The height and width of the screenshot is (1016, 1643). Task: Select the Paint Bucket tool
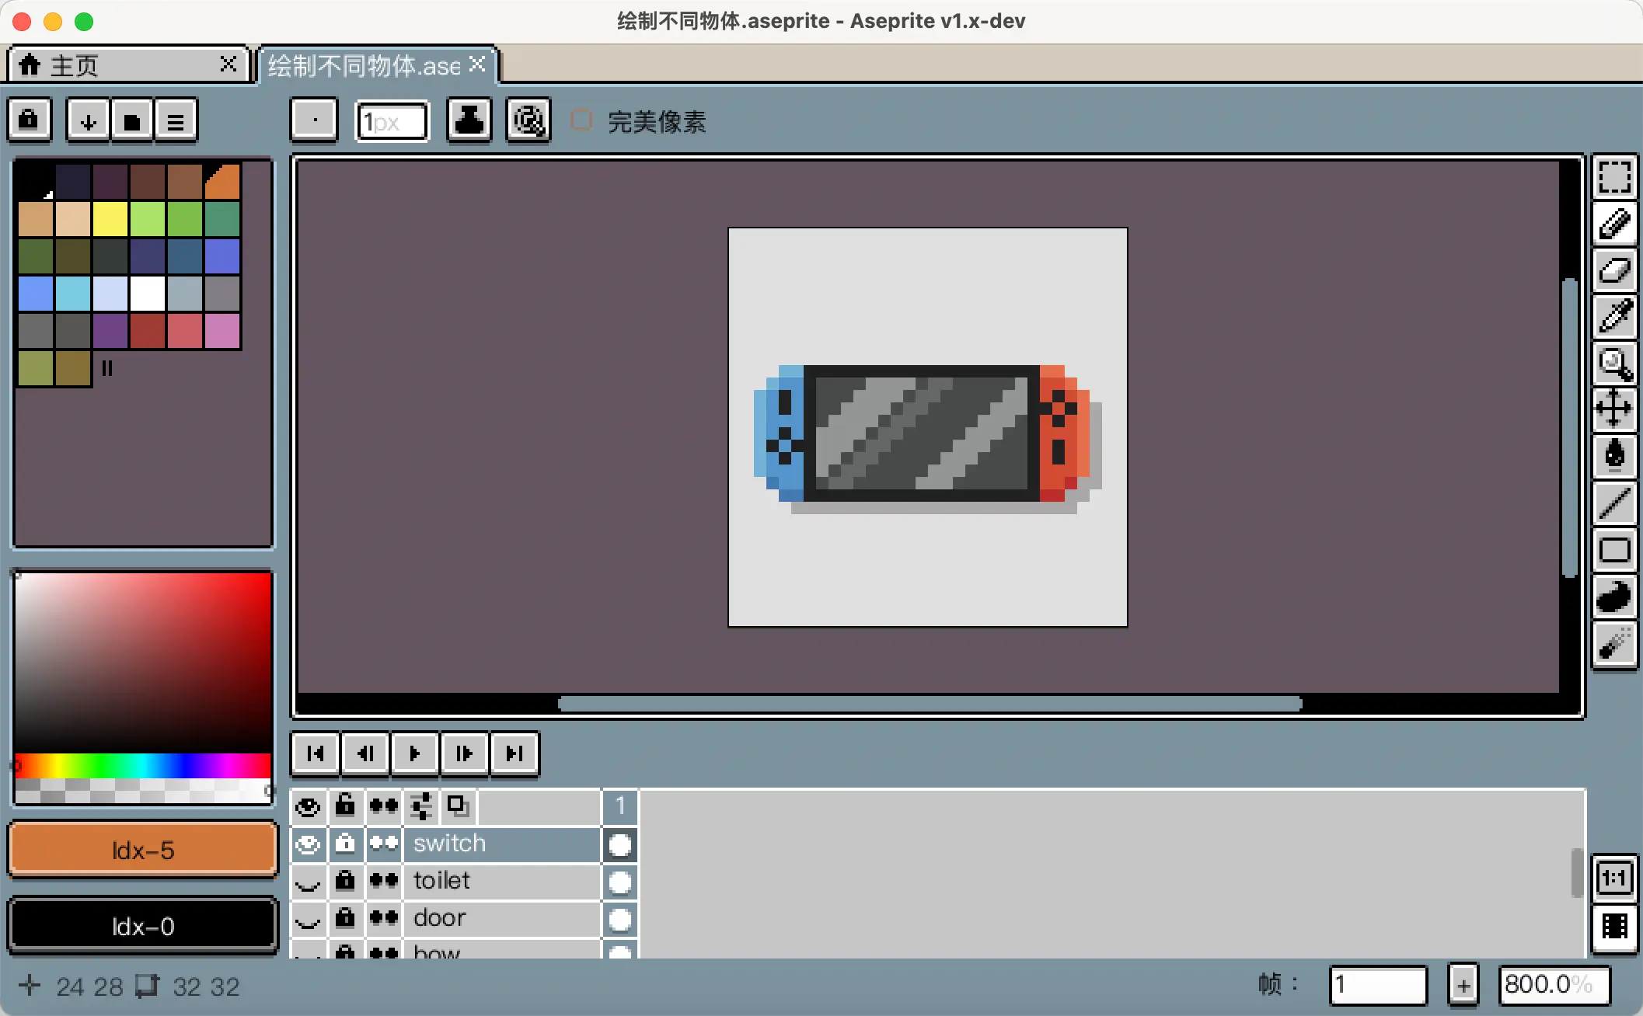click(x=1614, y=456)
